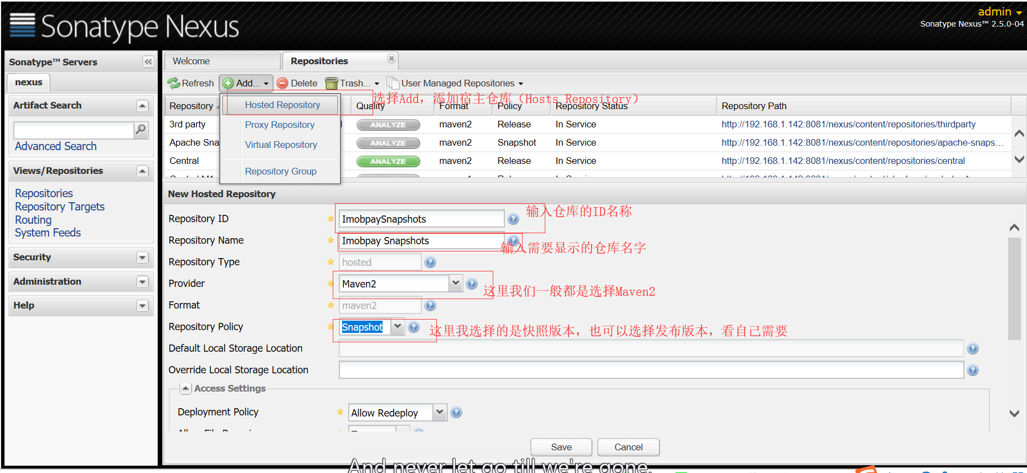Show help for Format field

click(x=430, y=306)
